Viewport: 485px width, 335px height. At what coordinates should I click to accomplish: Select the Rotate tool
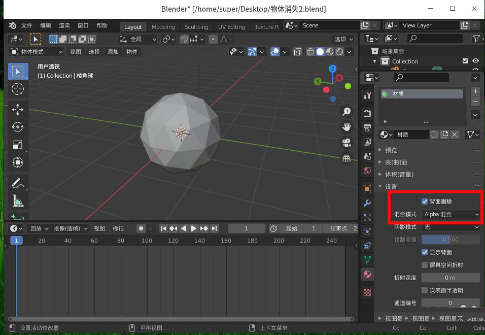[18, 127]
